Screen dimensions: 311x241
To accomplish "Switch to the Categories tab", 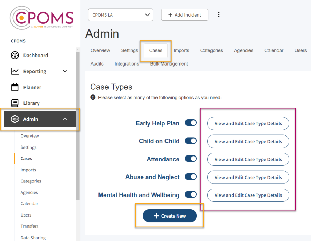I will coord(211,50).
